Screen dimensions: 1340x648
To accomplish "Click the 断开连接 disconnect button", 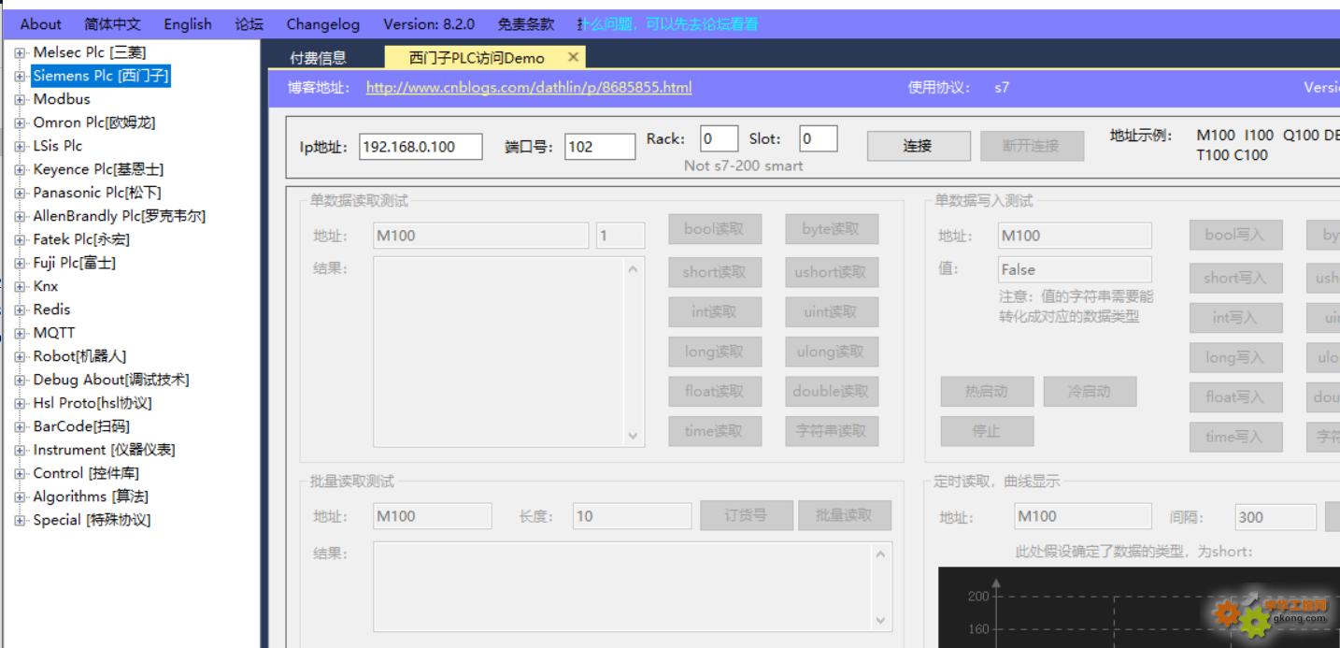I will pos(1032,146).
